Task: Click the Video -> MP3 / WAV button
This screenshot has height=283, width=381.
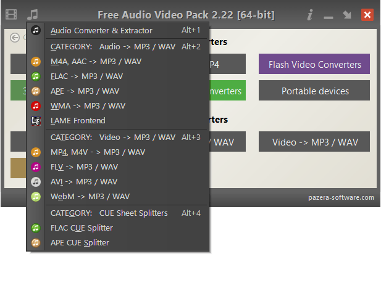Action: coord(314,142)
